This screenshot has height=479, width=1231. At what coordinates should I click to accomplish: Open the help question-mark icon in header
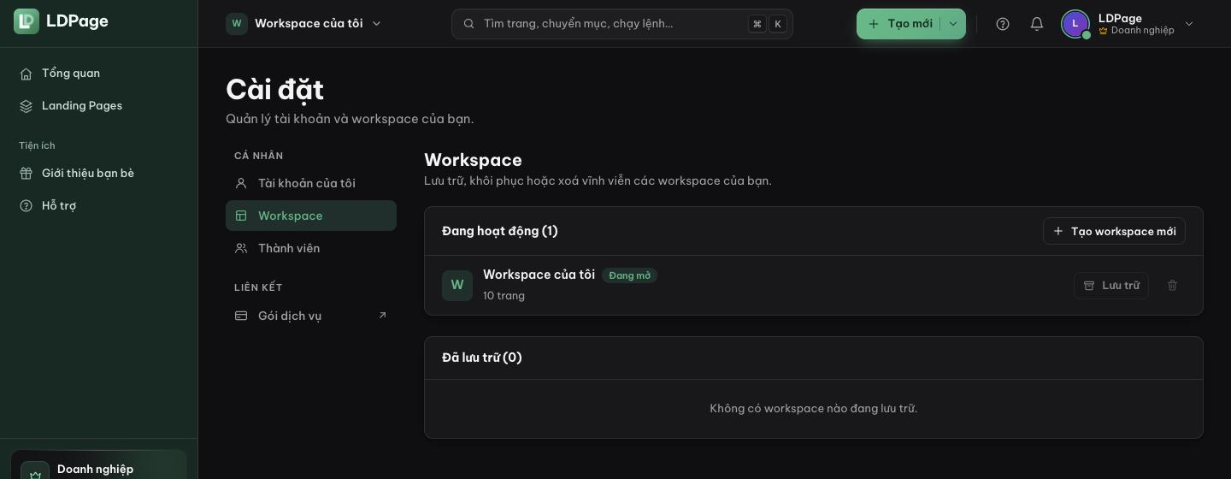[1003, 24]
